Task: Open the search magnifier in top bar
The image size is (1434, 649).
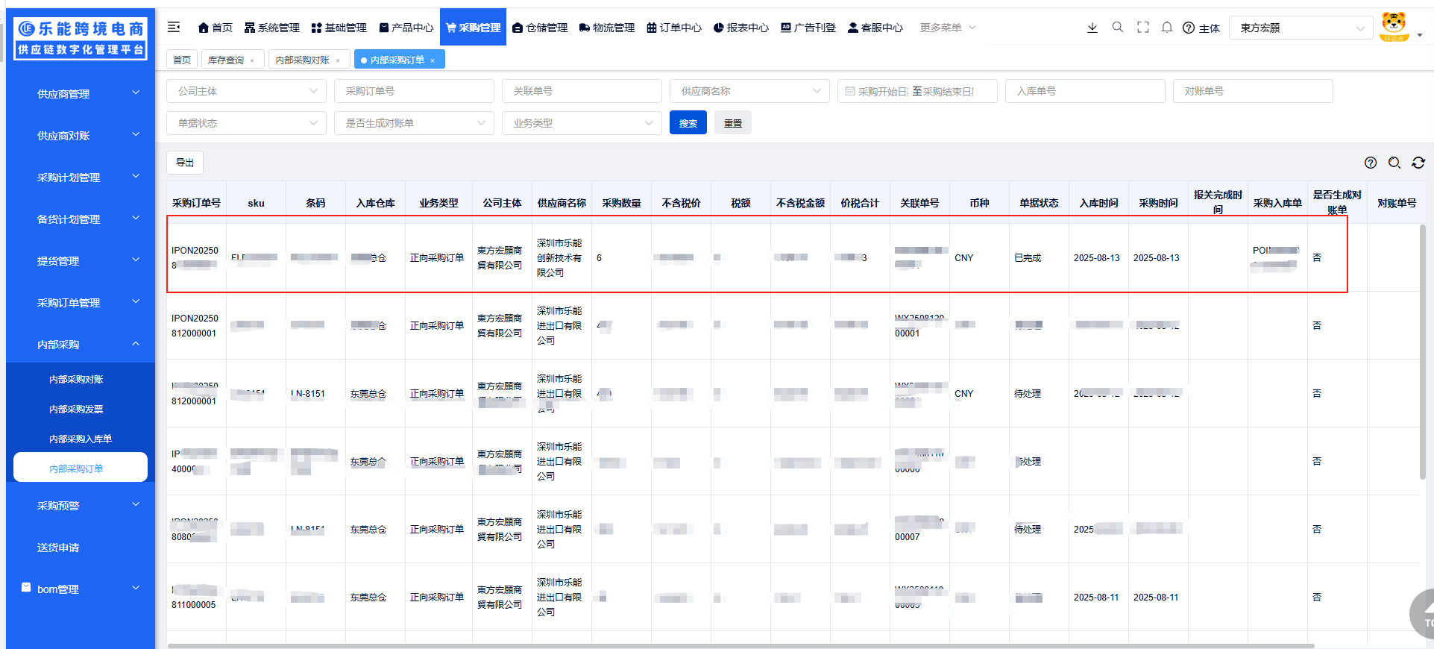Action: 1117,28
